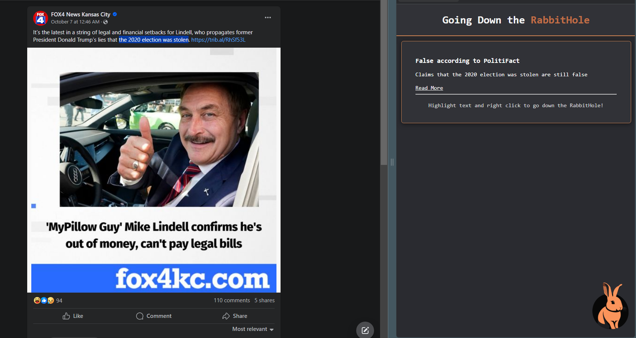The width and height of the screenshot is (636, 338).
Task: Open FOX4 News Kansas City profile picture
Action: 40,18
